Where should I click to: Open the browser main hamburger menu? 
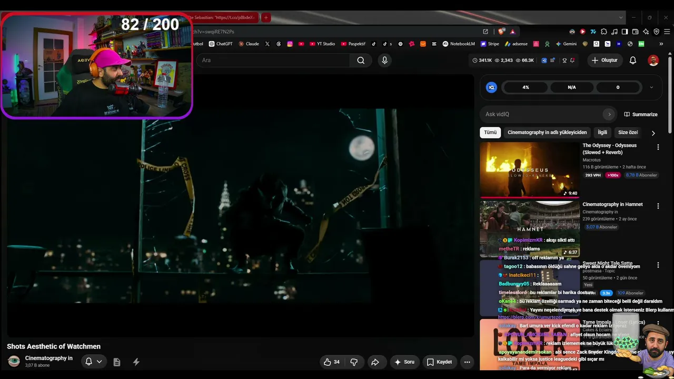pyautogui.click(x=666, y=32)
